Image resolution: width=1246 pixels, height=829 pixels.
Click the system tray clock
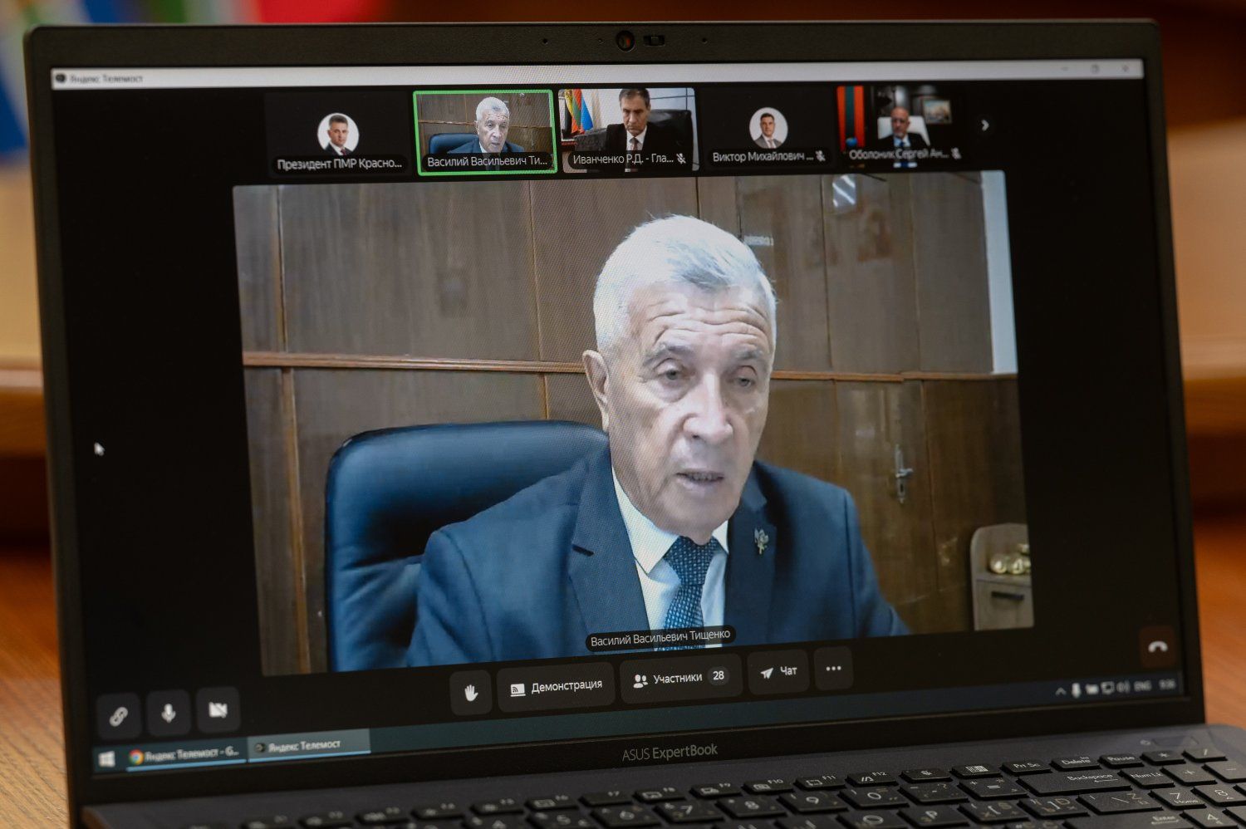pos(1167,685)
